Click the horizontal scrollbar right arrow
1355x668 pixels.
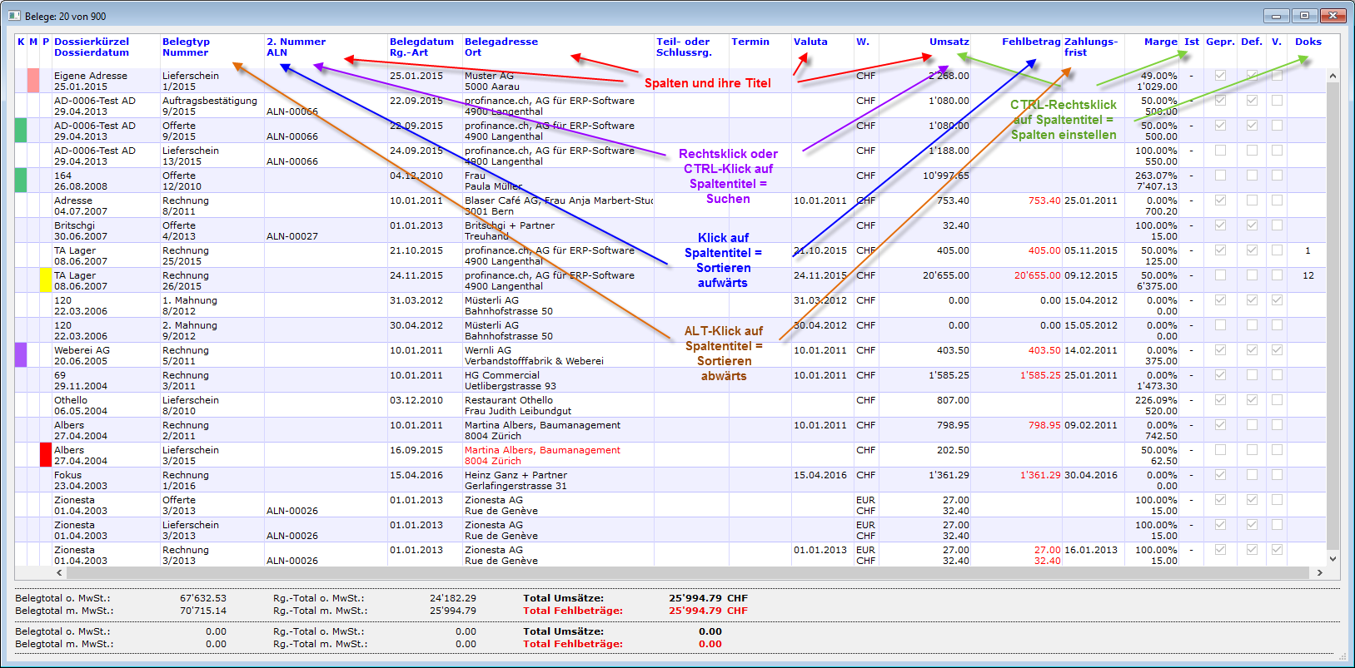1320,572
